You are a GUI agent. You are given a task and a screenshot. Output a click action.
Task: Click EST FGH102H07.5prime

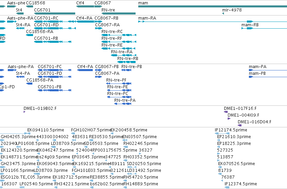coord(91,130)
